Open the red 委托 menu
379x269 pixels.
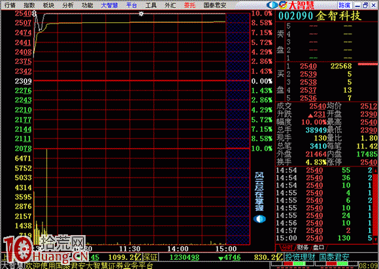click(189, 5)
